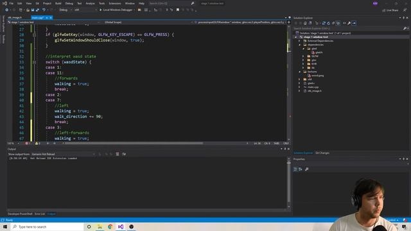Screen dimensions: 411x231
Task: Click the Navigate Backward toolbar icon
Action: [6, 10]
